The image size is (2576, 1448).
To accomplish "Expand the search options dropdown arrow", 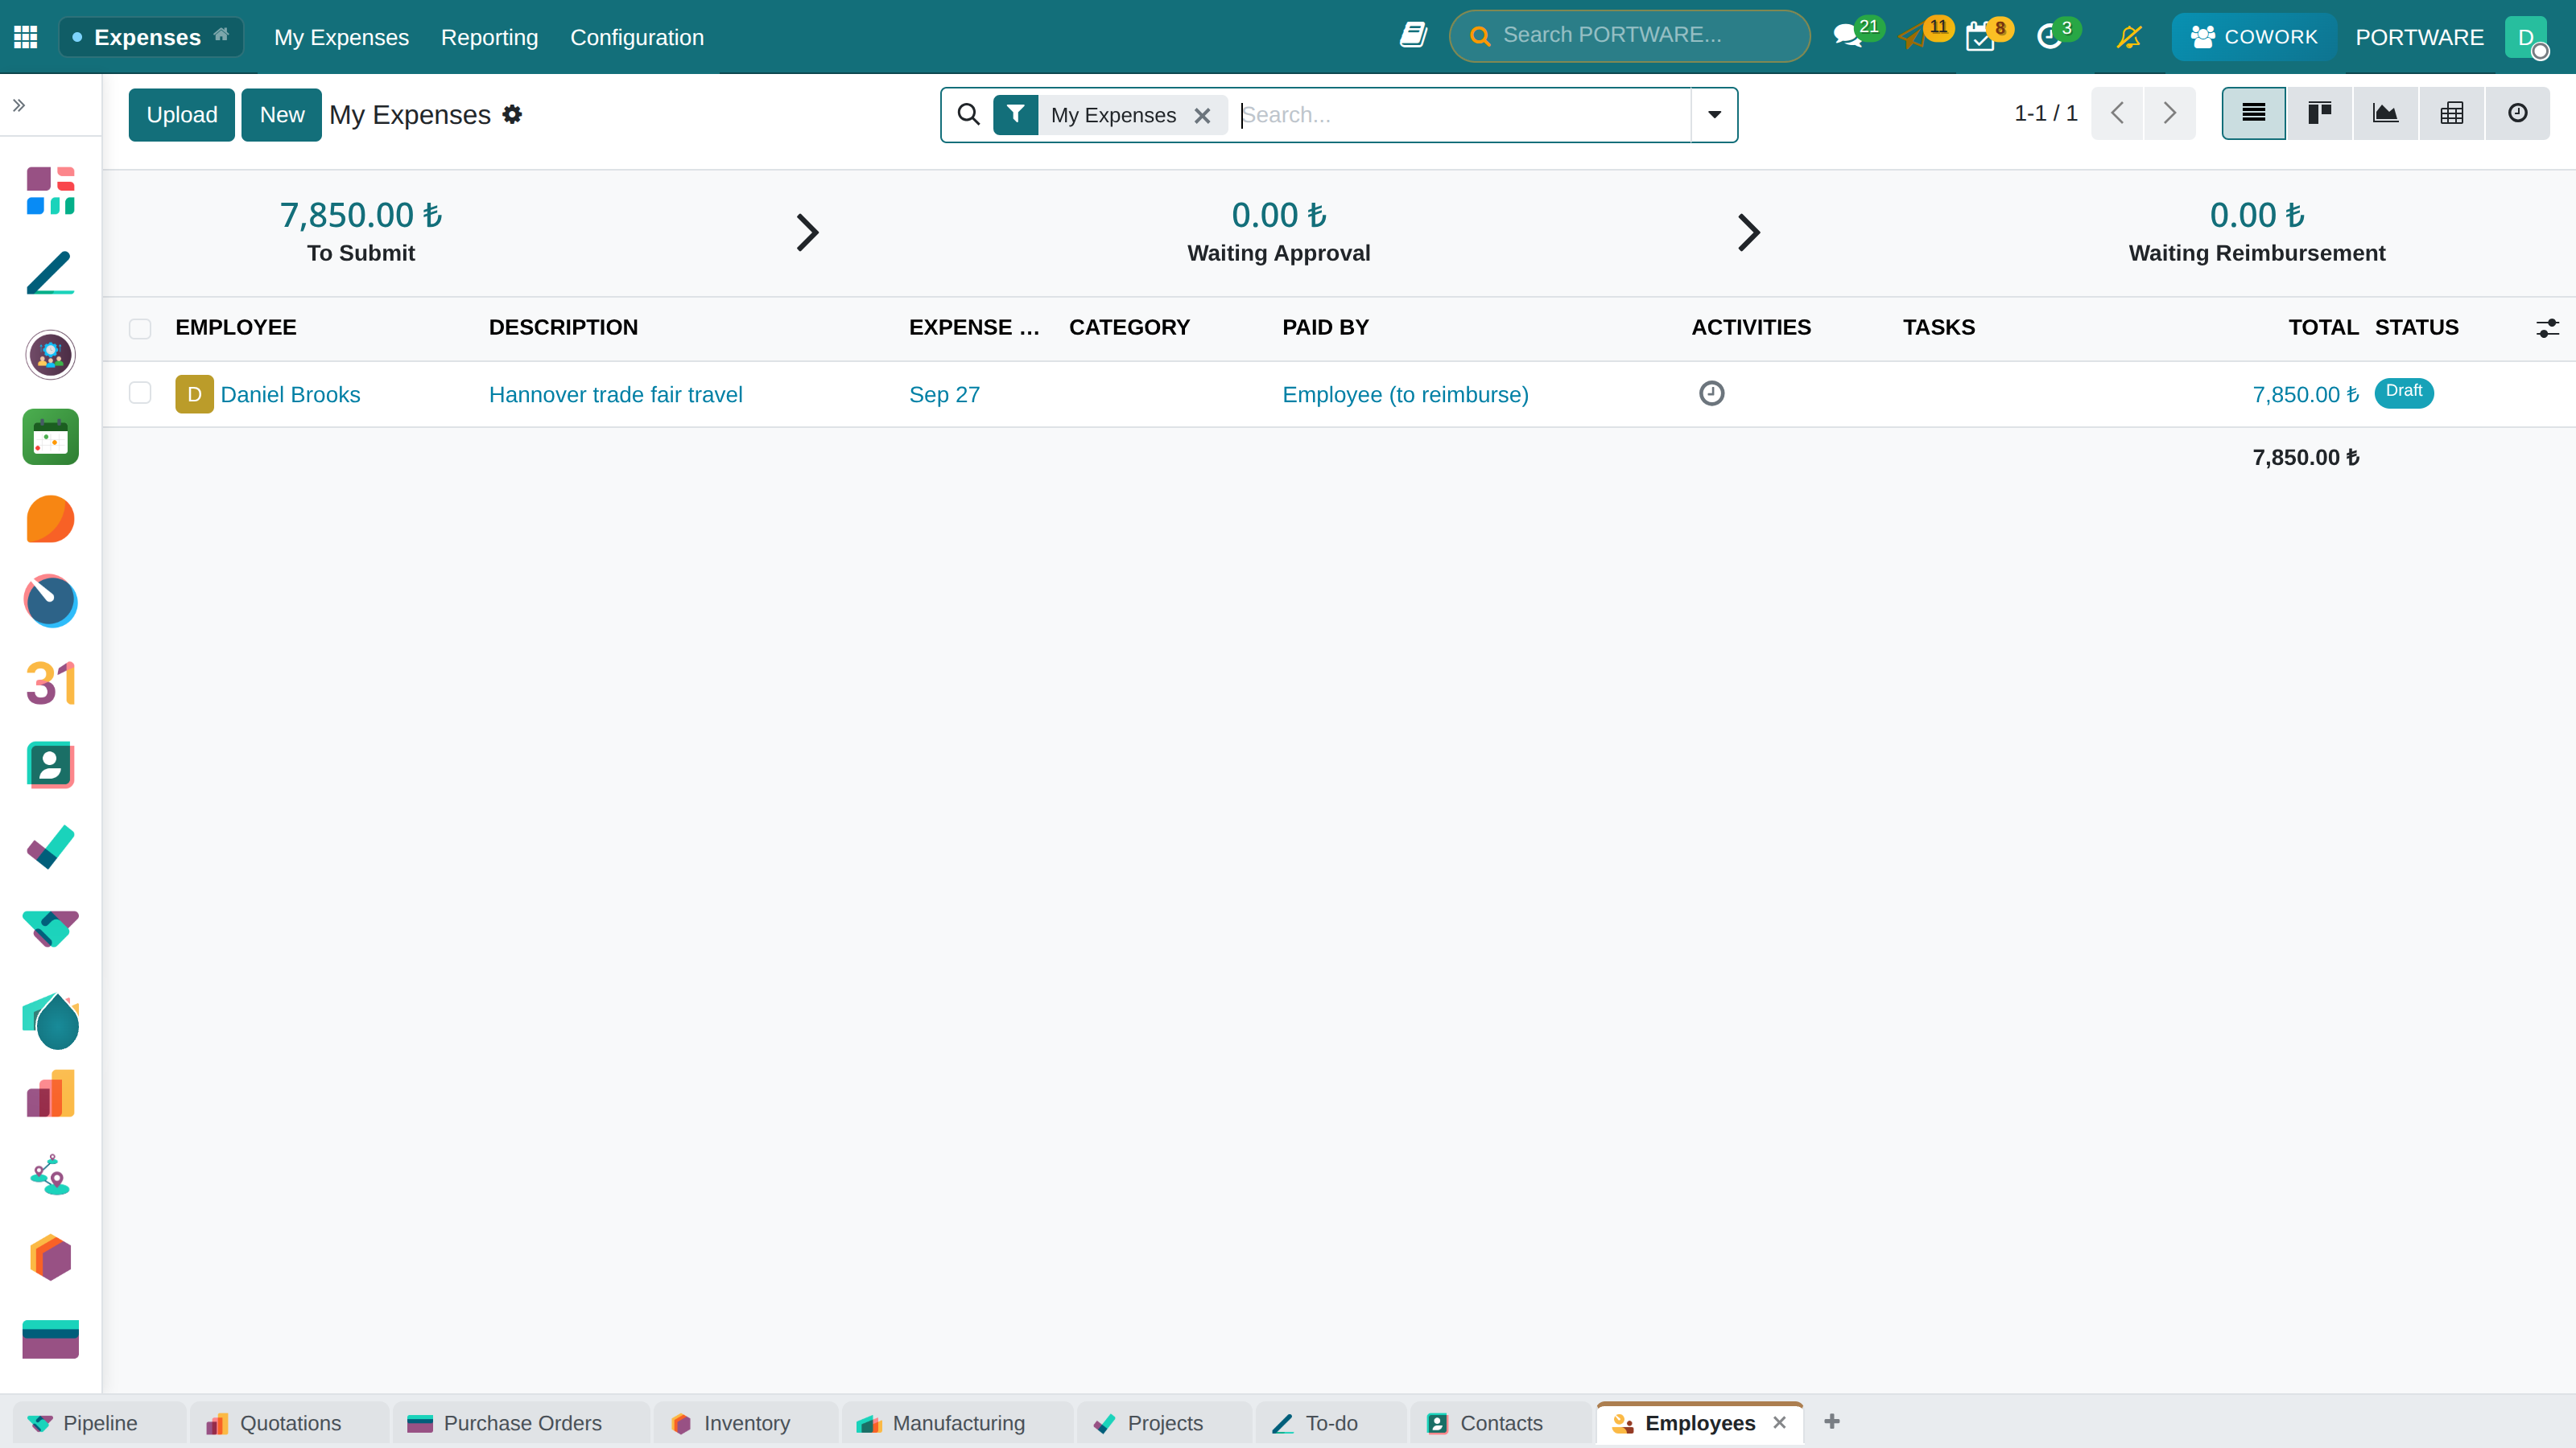I will coord(1714,114).
